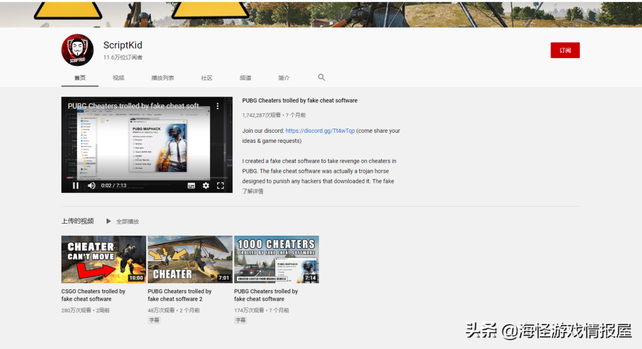
Task: Open the 播放列表 playlists tab
Action: click(162, 78)
